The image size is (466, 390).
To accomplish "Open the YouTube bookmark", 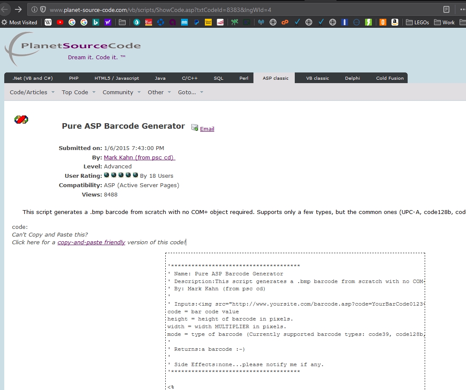I will (60, 22).
